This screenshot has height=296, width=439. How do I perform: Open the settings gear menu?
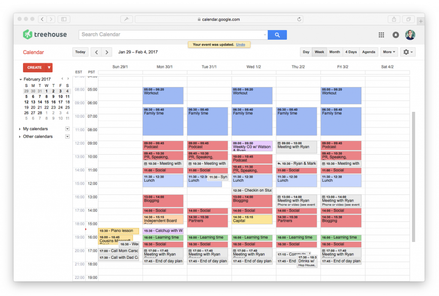pyautogui.click(x=408, y=52)
